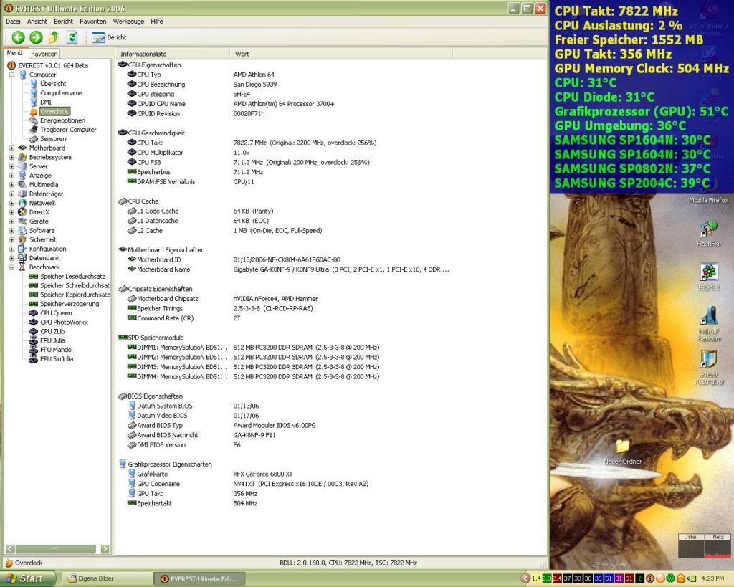Expand the Datenträger tree node
The width and height of the screenshot is (734, 587).
pos(11,194)
